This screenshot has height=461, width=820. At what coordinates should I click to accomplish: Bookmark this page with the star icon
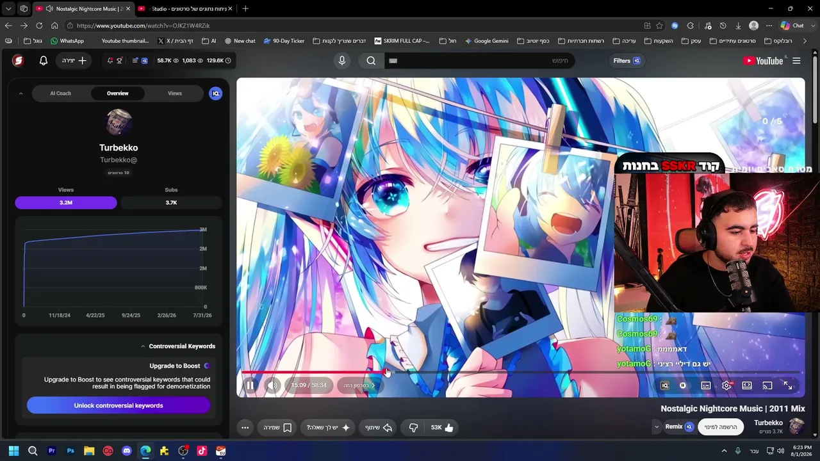pyautogui.click(x=659, y=26)
